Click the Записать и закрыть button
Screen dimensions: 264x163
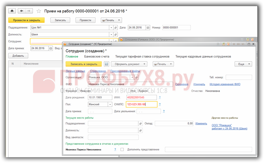coord(84,64)
